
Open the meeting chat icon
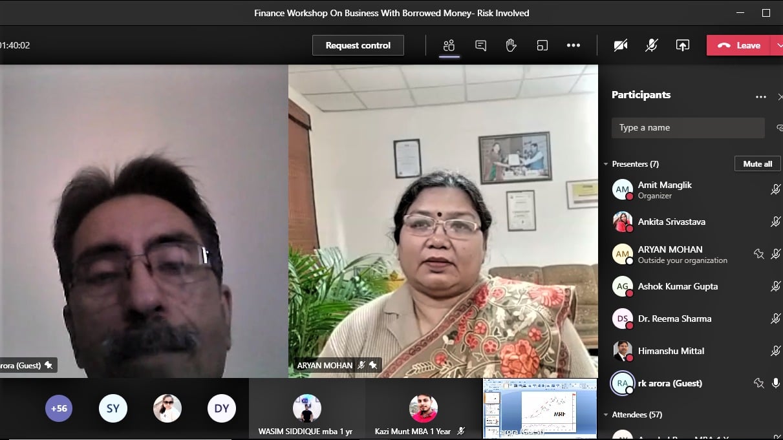click(480, 45)
